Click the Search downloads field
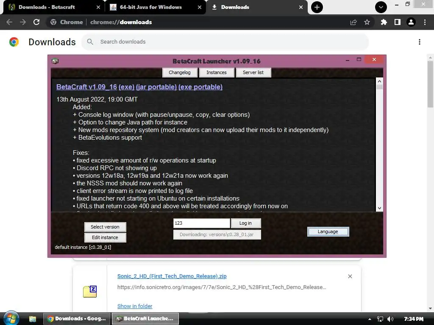The width and height of the screenshot is (434, 325). (225, 42)
